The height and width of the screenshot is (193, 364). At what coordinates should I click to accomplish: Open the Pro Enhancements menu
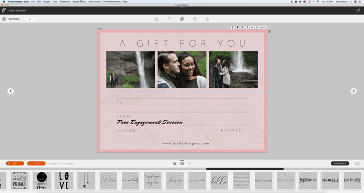(112, 2)
